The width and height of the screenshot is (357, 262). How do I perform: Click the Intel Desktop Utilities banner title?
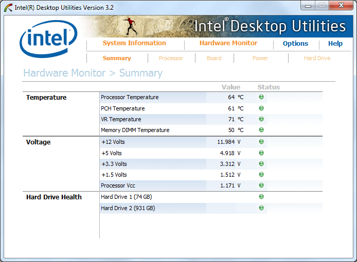point(270,26)
